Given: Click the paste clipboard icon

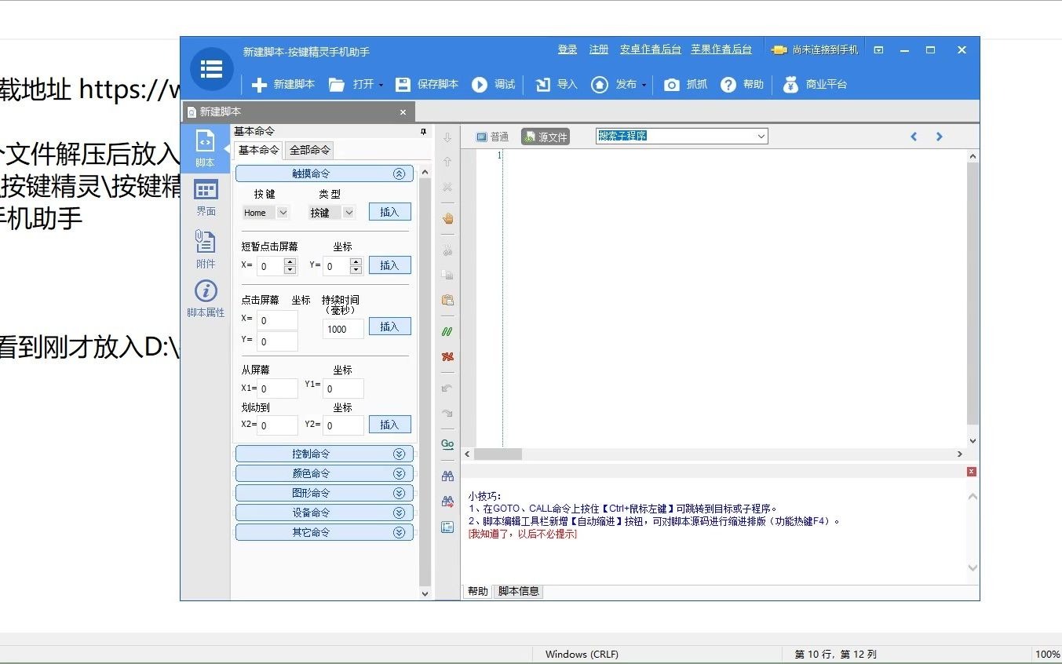Looking at the screenshot, I should 447,300.
